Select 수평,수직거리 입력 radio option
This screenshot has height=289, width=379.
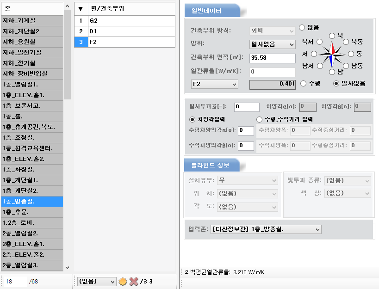pos(260,119)
